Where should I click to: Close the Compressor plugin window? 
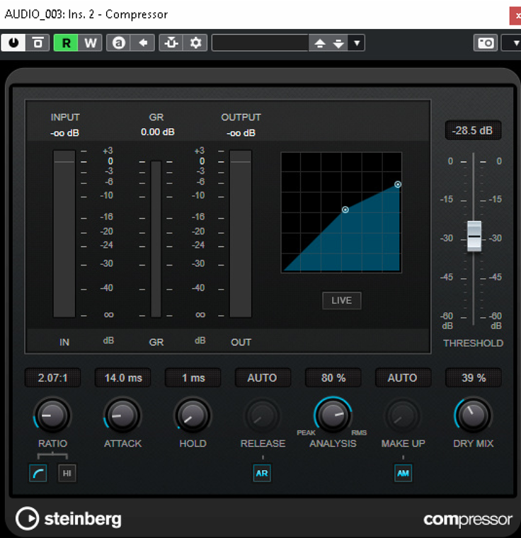point(515,16)
